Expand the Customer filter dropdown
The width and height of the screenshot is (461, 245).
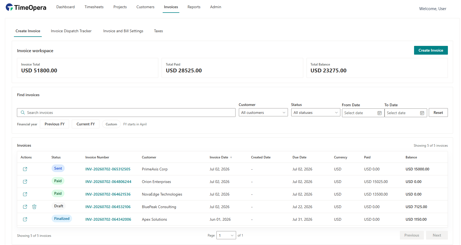pyautogui.click(x=263, y=113)
